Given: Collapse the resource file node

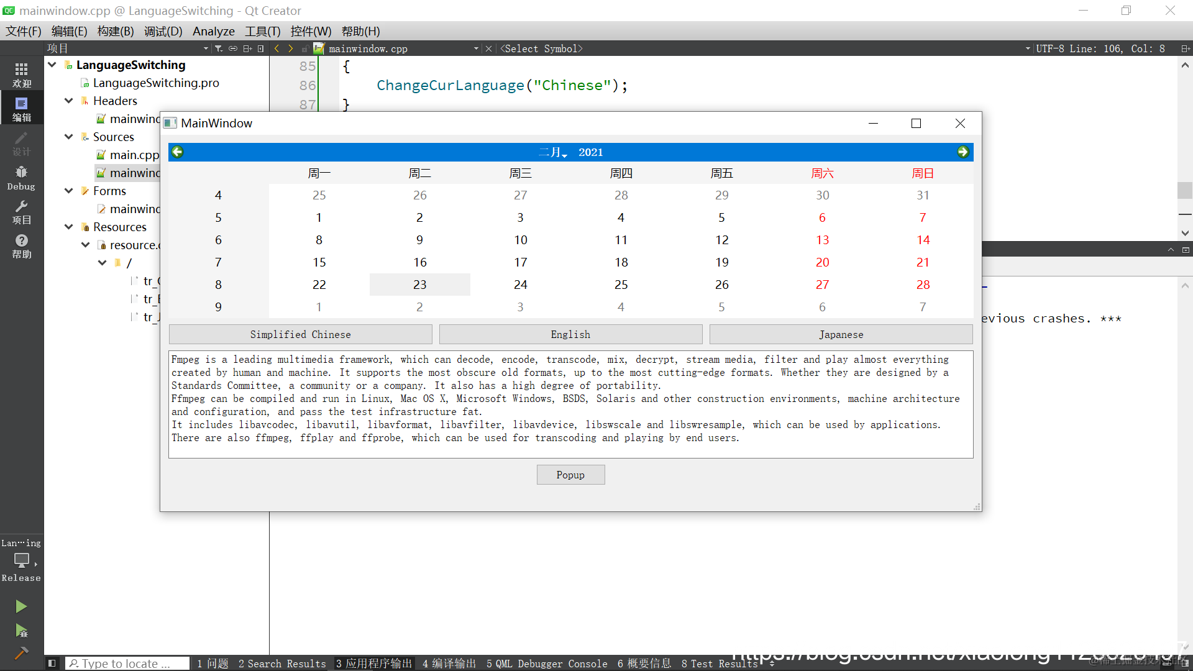Looking at the screenshot, I should (86, 245).
